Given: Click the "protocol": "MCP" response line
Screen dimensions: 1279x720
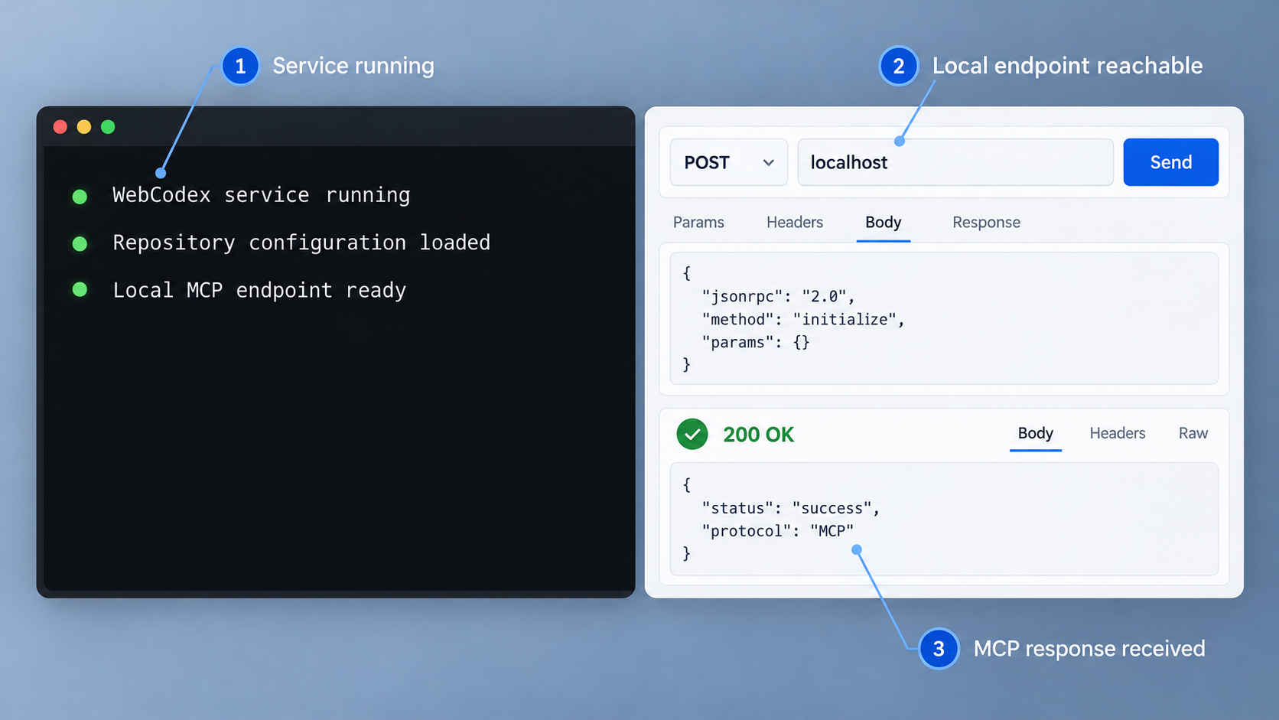Looking at the screenshot, I should [777, 531].
